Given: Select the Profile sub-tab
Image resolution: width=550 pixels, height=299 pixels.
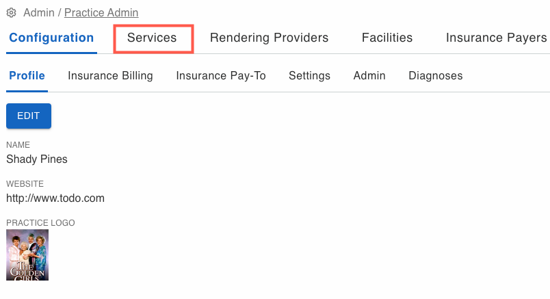Looking at the screenshot, I should (x=27, y=75).
